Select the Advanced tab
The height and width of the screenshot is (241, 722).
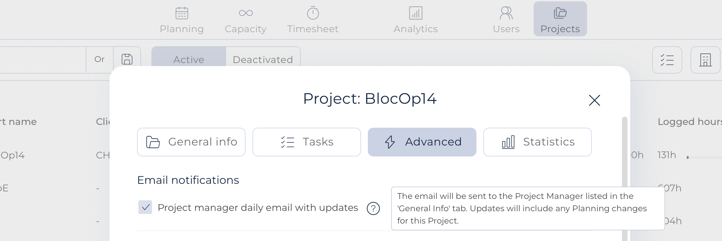coord(422,142)
